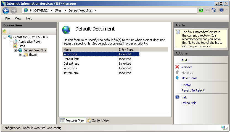The width and height of the screenshot is (230, 132).
Task: Click the gray Move Up arrow icon
Action: coord(177,72)
